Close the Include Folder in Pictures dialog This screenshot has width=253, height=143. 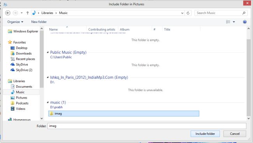coord(247,3)
